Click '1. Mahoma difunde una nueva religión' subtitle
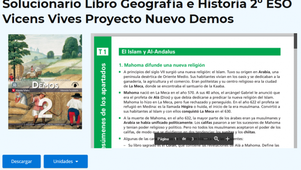 pyautogui.click(x=162, y=65)
